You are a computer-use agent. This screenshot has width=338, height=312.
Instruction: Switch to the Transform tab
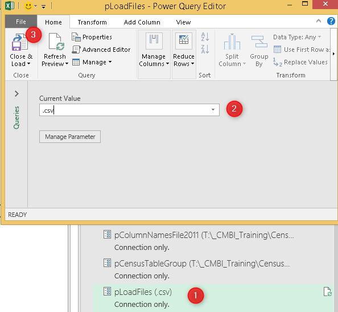pos(92,22)
